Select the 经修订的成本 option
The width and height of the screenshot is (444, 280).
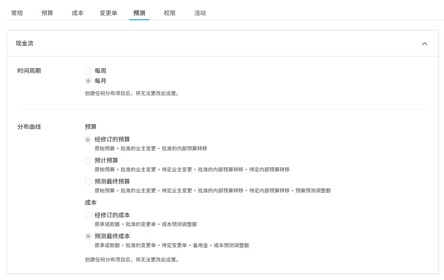(x=88, y=215)
